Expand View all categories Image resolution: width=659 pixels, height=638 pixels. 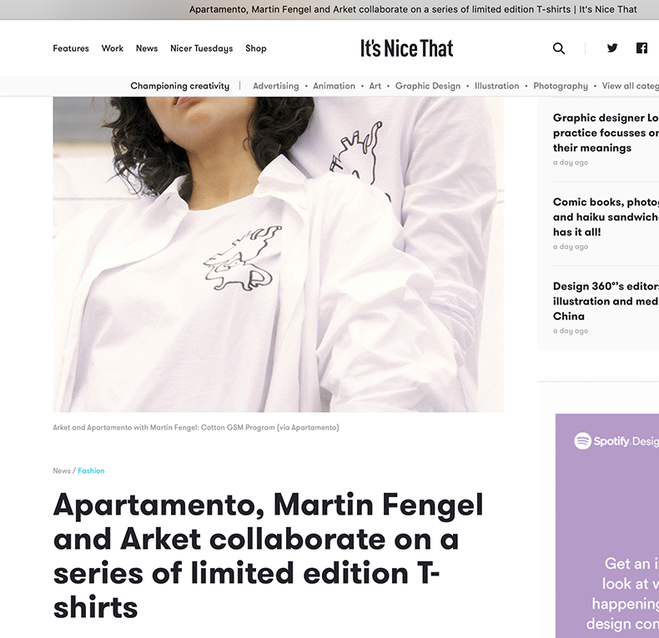click(631, 86)
